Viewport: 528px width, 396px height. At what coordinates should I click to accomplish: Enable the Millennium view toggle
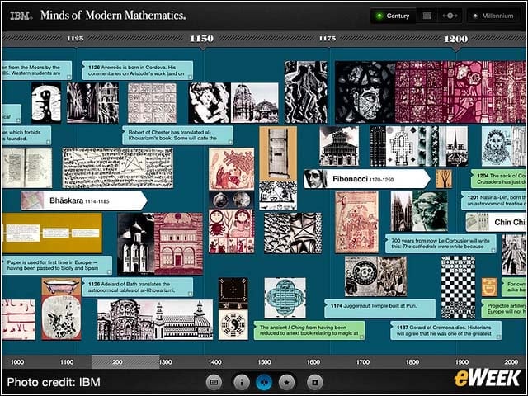493,16
